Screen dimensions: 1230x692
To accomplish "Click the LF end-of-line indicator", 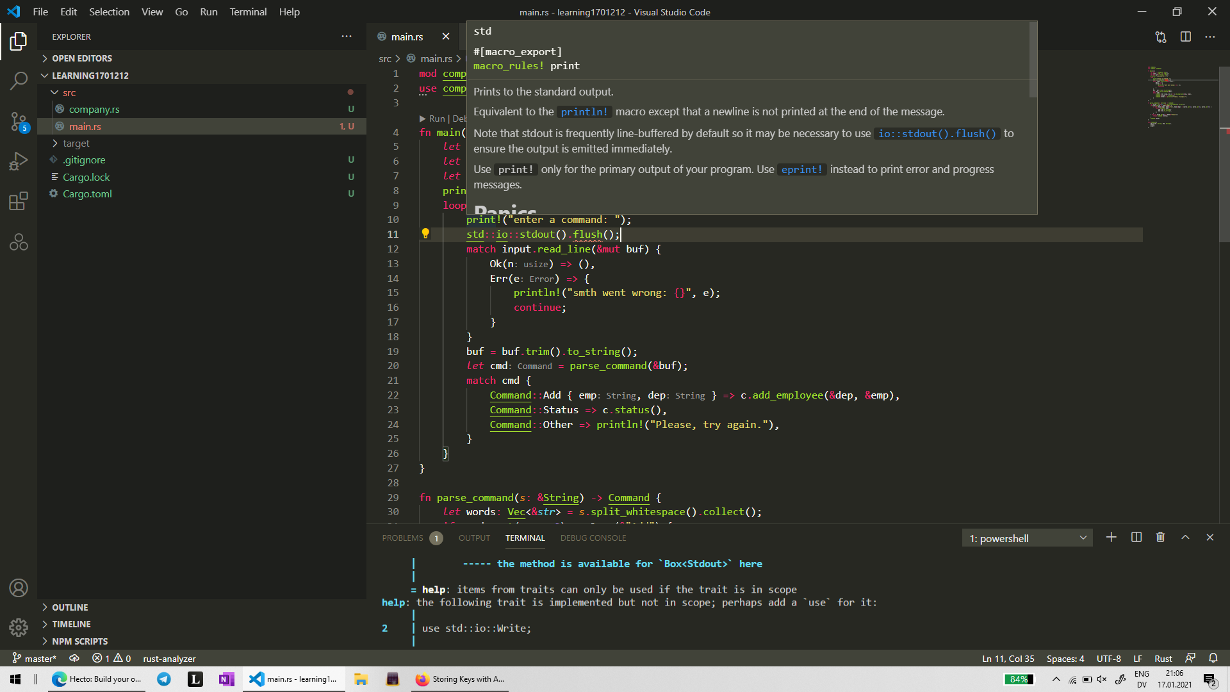I will coord(1138,658).
